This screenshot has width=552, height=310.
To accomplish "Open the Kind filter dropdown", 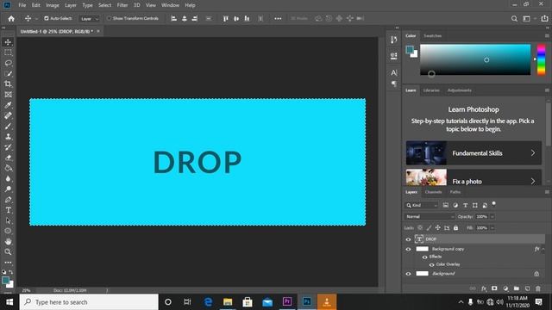I will pos(422,205).
